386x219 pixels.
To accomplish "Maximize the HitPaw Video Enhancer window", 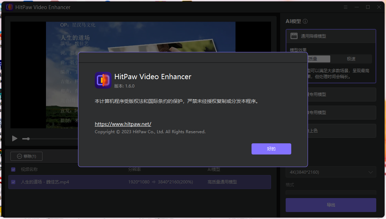I will [368, 7].
